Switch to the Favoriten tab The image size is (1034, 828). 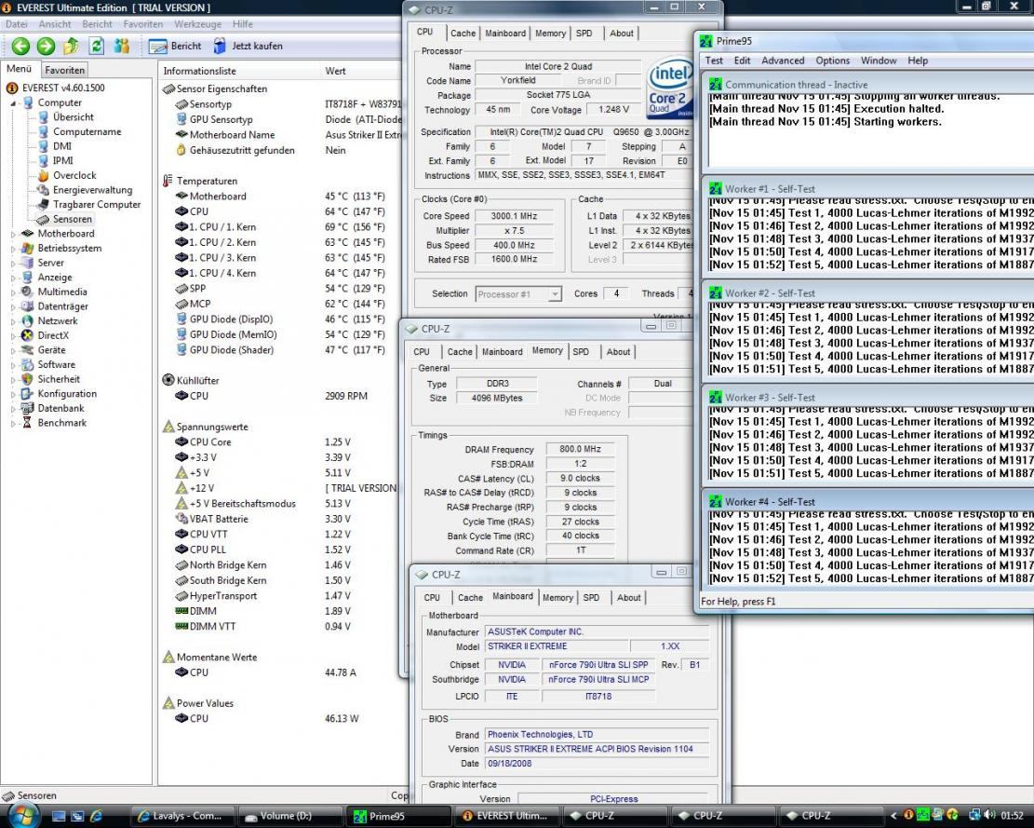click(x=65, y=70)
